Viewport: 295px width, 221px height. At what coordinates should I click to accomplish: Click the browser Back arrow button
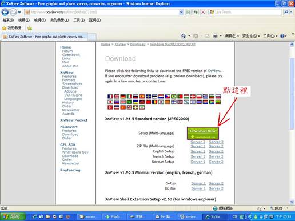5,12
